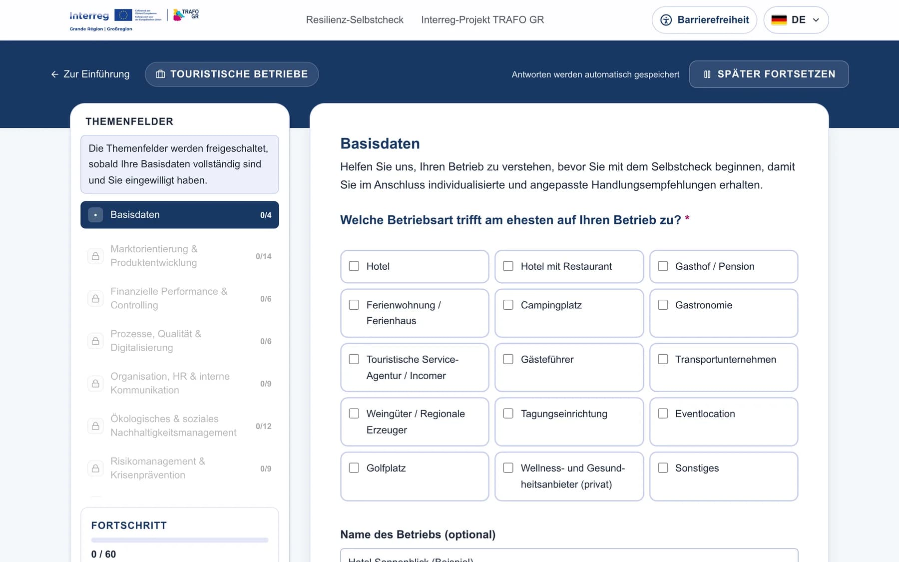The width and height of the screenshot is (899, 562).
Task: Go back via Zur Einführung link
Action: tap(90, 74)
